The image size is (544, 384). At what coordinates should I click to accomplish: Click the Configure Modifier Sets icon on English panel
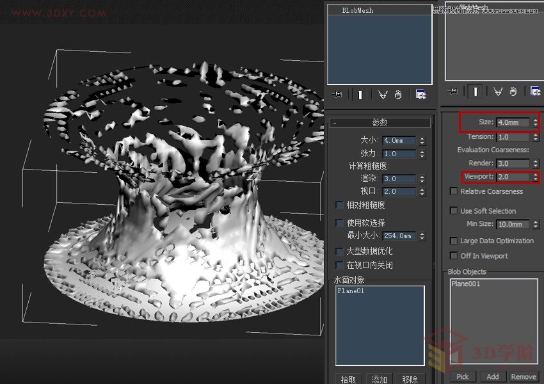coord(534,92)
